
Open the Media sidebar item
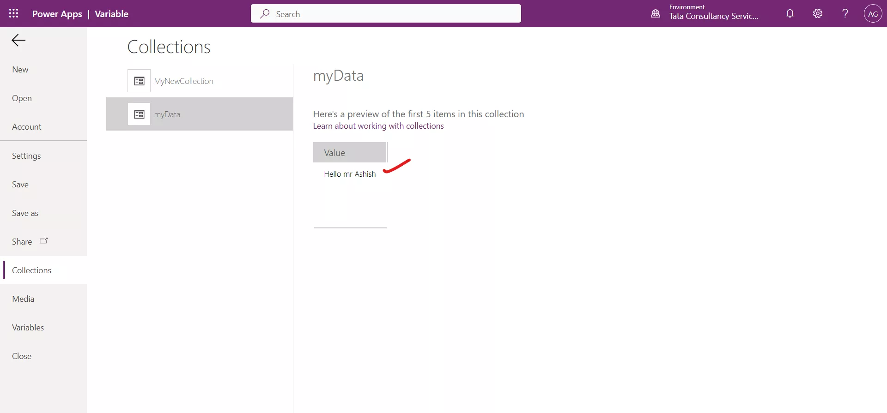[x=43, y=299]
